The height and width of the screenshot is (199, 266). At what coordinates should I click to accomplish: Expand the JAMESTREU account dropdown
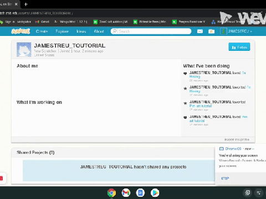click(236, 32)
